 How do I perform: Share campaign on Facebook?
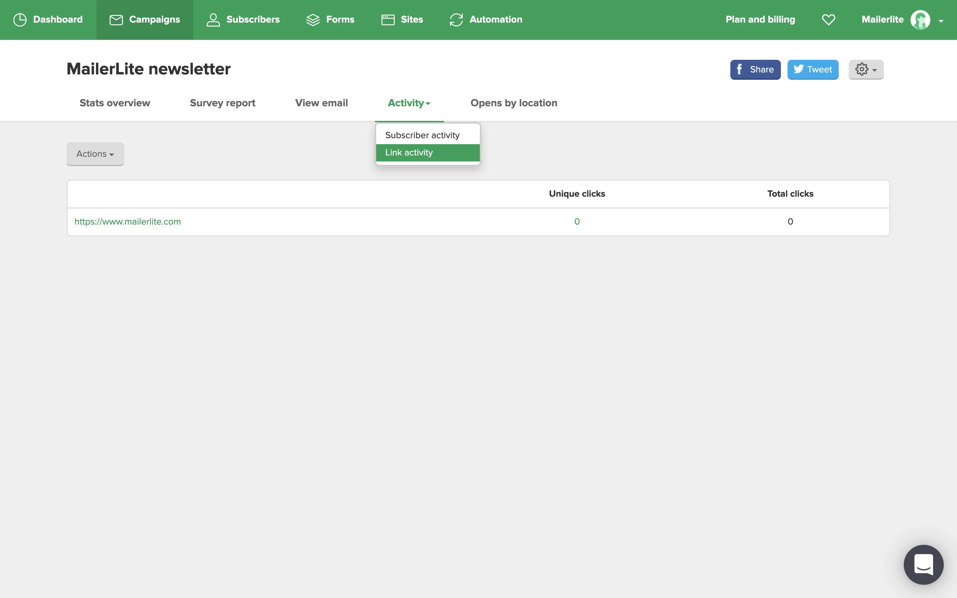click(755, 70)
